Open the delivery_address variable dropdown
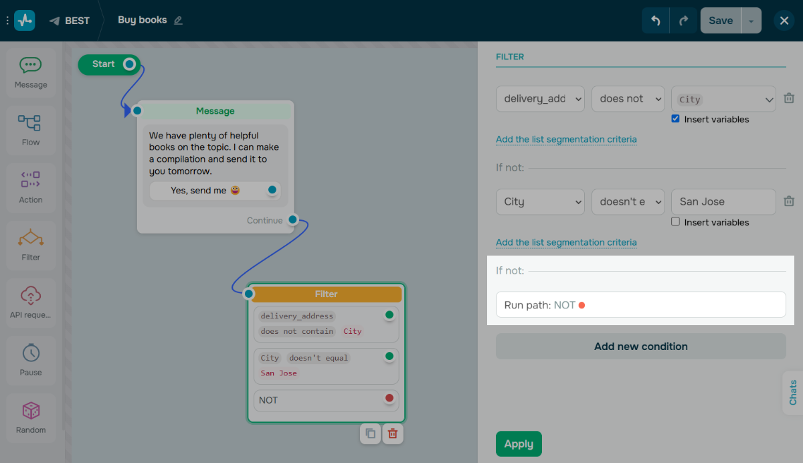This screenshot has width=803, height=463. pos(540,99)
